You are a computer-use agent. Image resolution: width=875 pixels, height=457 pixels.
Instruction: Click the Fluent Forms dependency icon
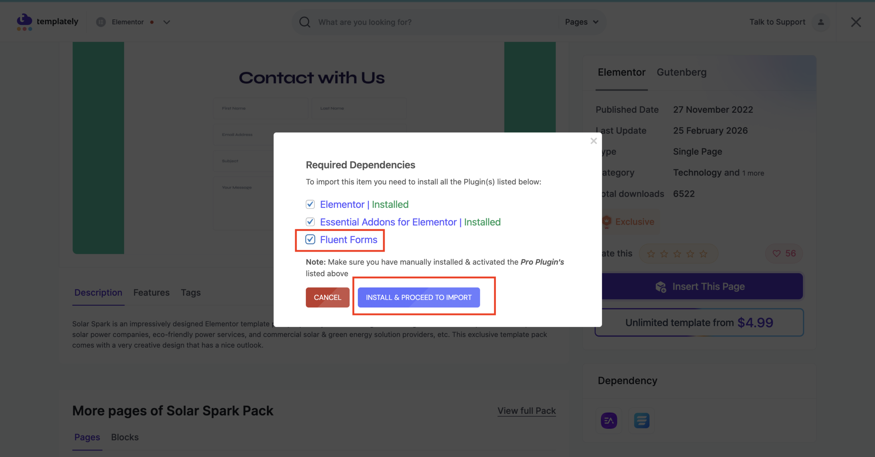(x=642, y=420)
